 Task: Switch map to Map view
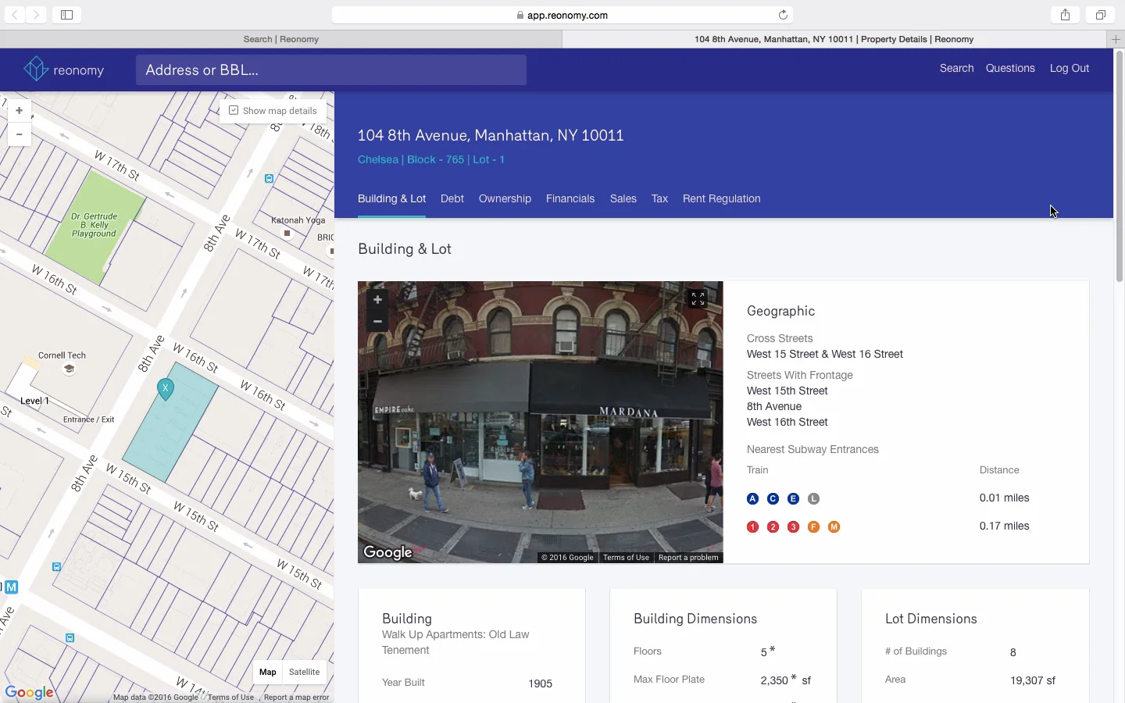pyautogui.click(x=268, y=672)
